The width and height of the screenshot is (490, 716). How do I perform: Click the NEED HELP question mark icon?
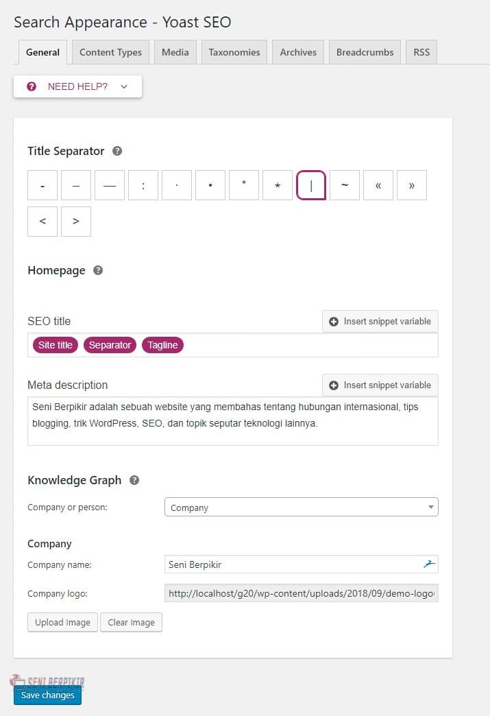click(32, 86)
